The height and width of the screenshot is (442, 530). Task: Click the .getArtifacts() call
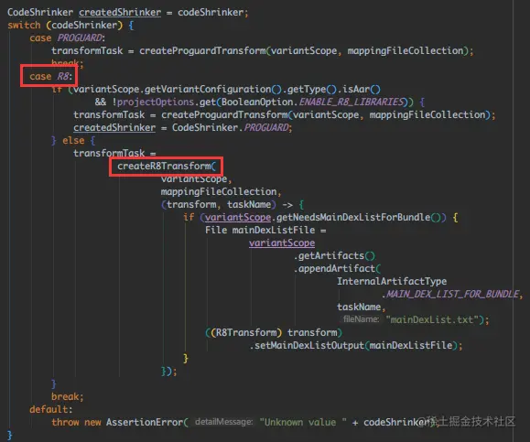334,256
